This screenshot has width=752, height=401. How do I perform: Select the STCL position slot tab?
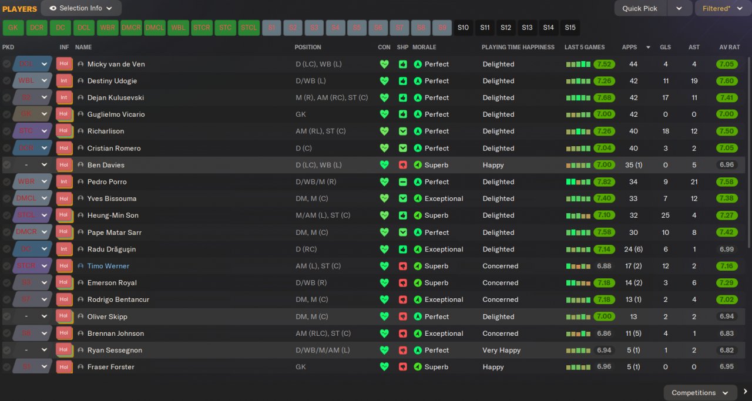[x=249, y=28]
